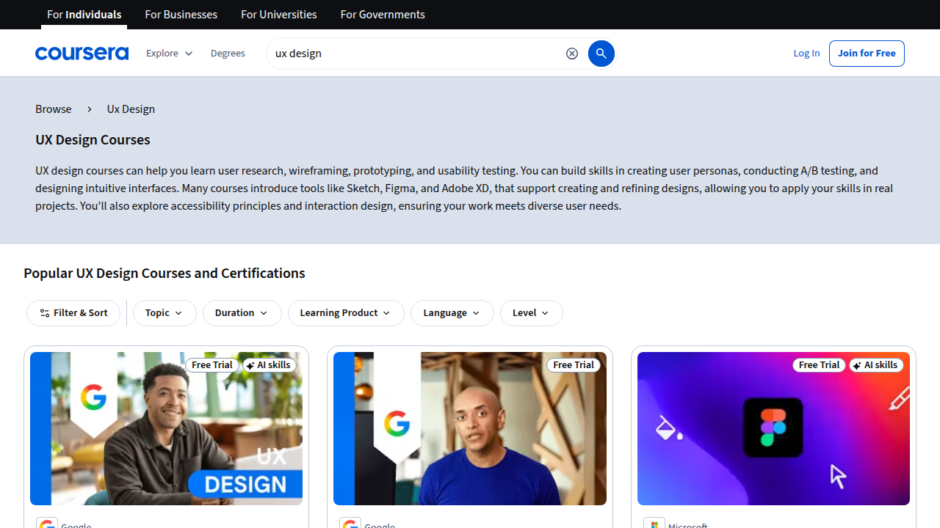Expand the Topic filter dropdown

coord(164,313)
